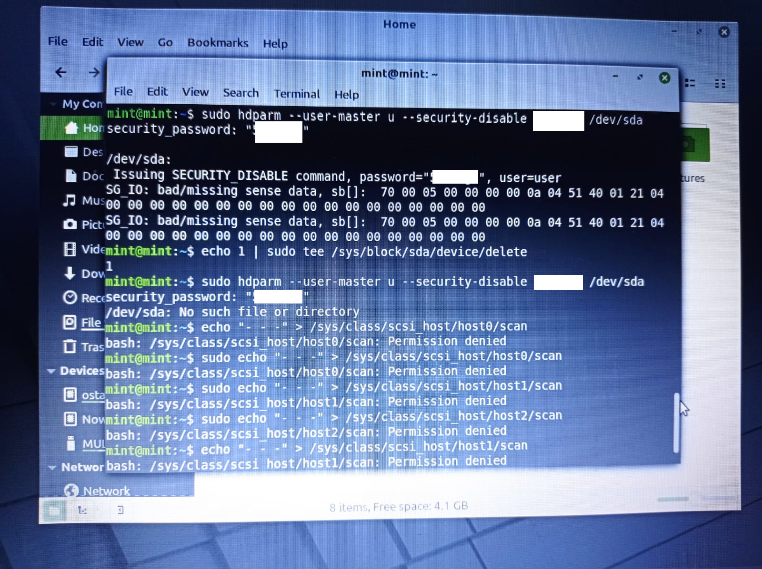Open the Terminal menu in terminal window
Image resolution: width=762 pixels, height=569 pixels.
pyautogui.click(x=296, y=94)
